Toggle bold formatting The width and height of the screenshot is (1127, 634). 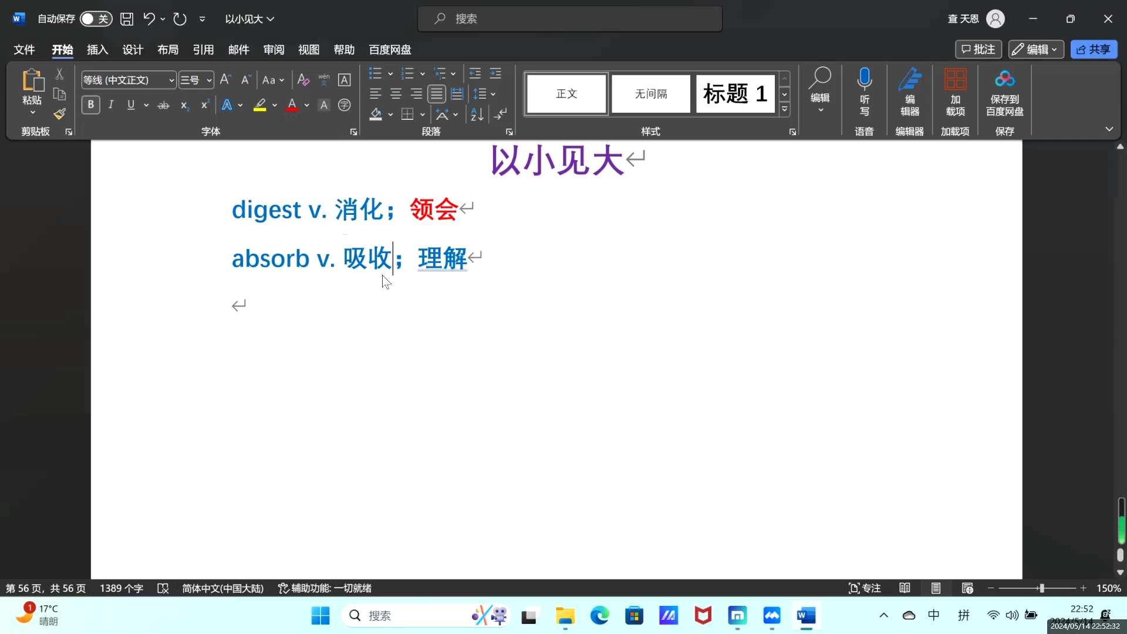[90, 104]
